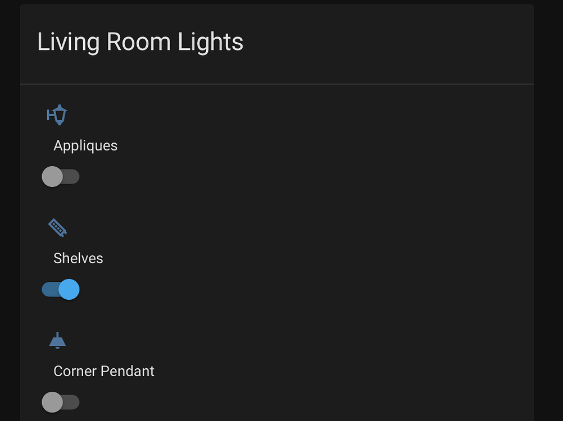Enable the Corner Pendant light switch
This screenshot has width=563, height=421.
[x=61, y=402]
